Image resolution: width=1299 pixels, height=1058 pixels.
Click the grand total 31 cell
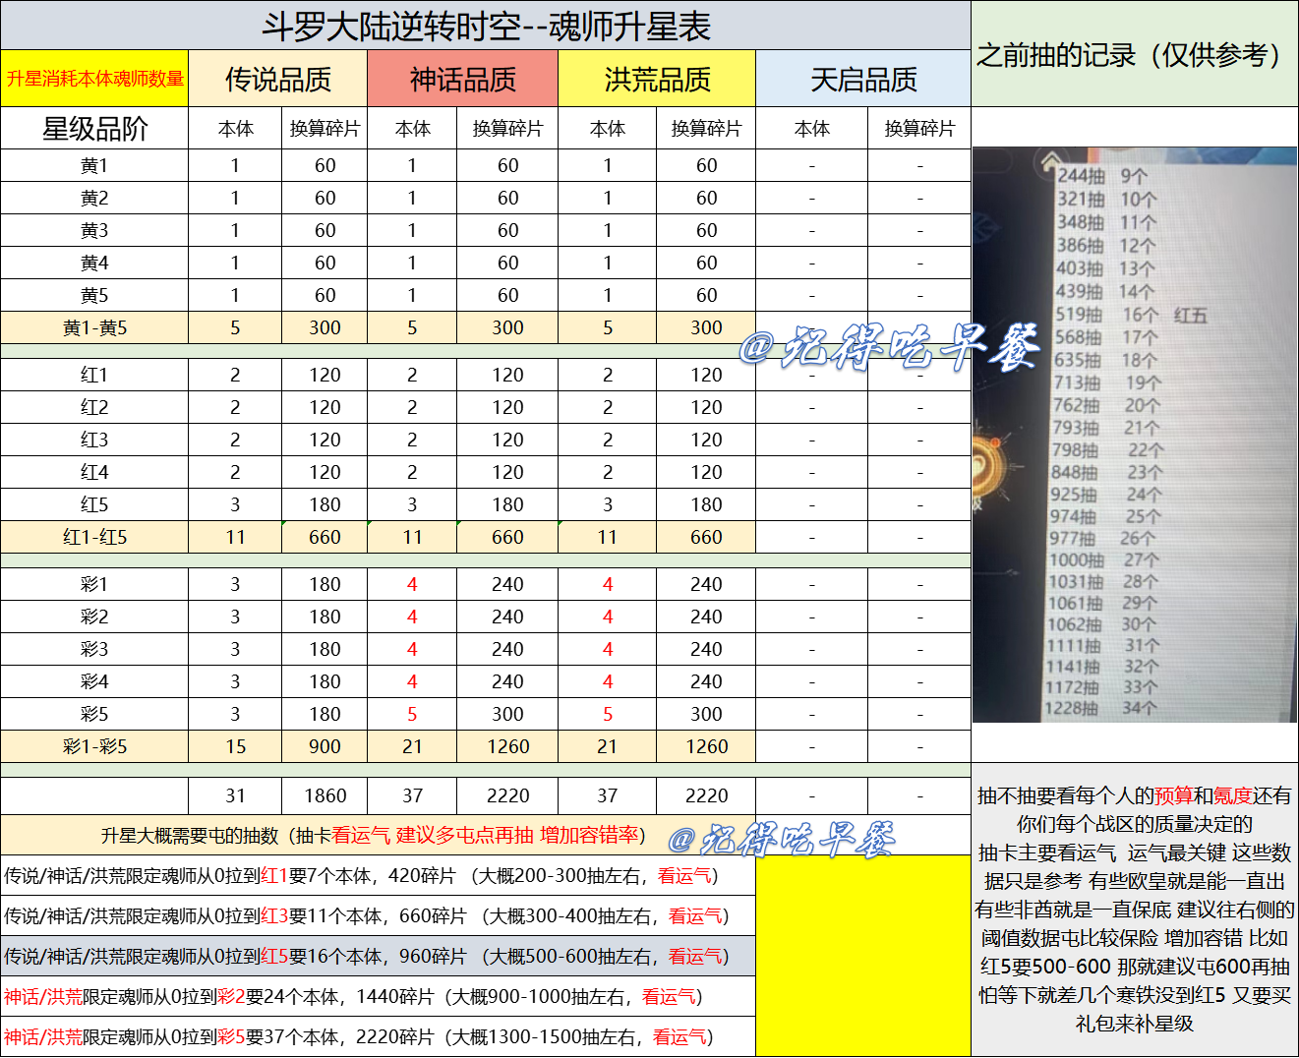tap(235, 795)
